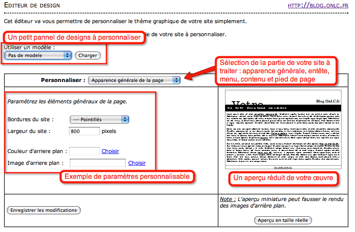This screenshot has width=355, height=232.
Task: Click the 'pixels' unit text
Action: [109, 131]
